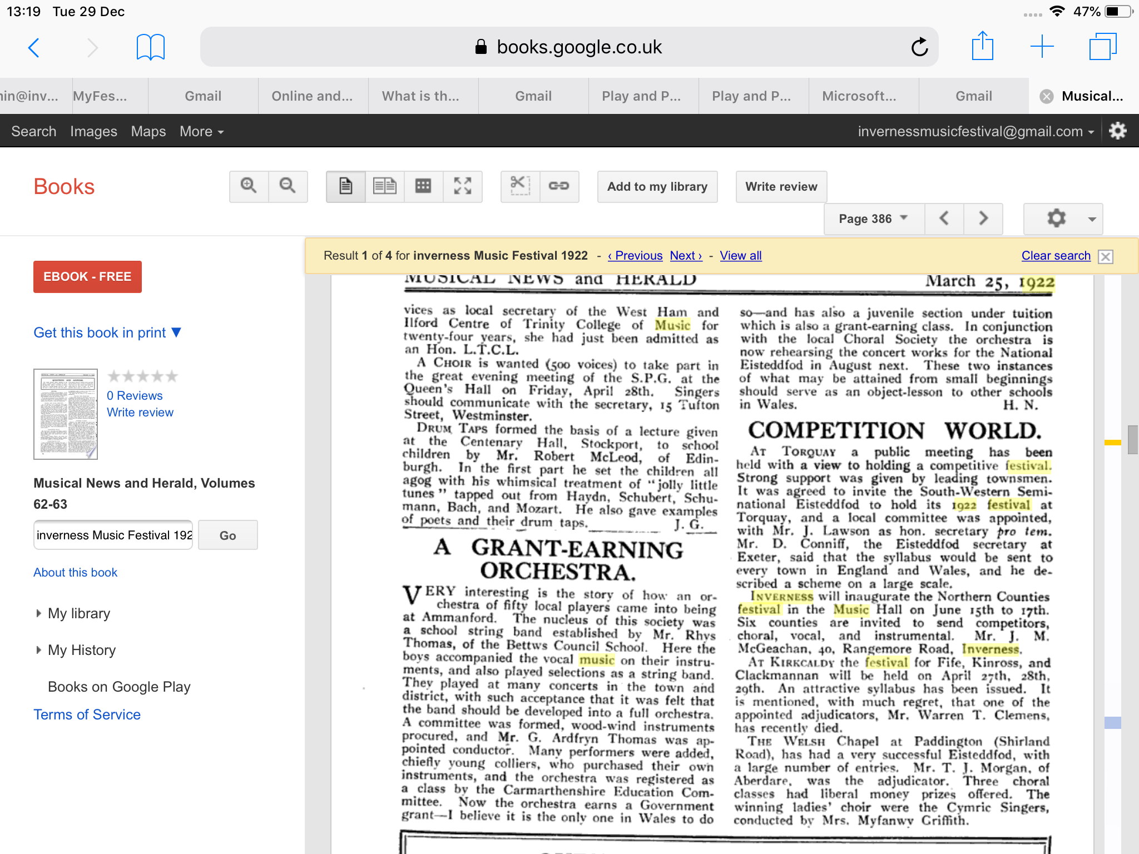The image size is (1139, 854).
Task: Open Images in Google bar
Action: coord(93,132)
